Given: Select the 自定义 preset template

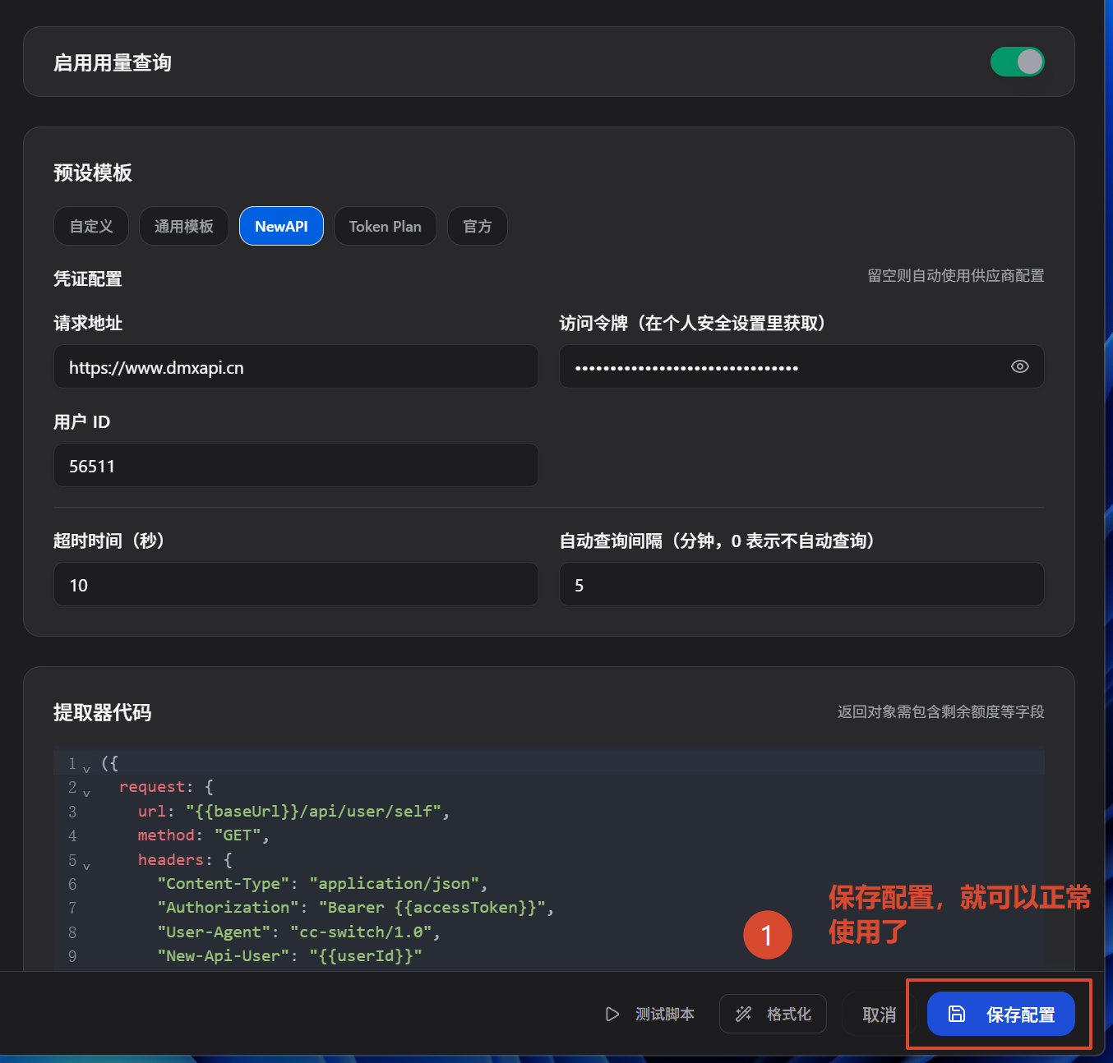Looking at the screenshot, I should tap(91, 226).
